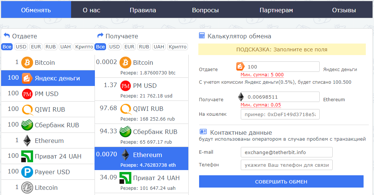Click Резерв: 4.76283738 eth text

[x=148, y=165]
